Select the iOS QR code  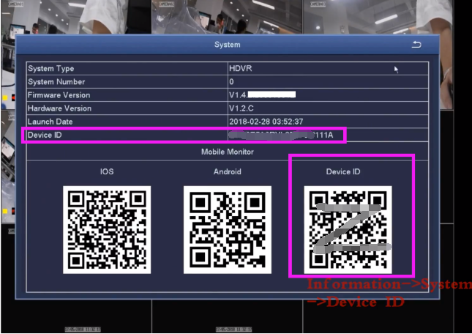107,230
